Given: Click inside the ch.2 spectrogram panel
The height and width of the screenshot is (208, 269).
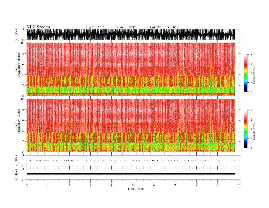Looking at the screenshot, I should (131, 126).
